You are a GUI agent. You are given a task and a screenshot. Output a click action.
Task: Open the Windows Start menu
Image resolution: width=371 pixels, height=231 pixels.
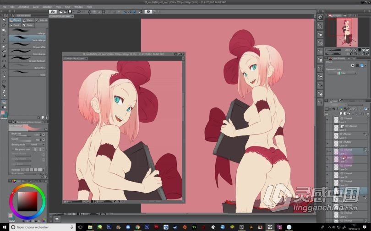5,227
